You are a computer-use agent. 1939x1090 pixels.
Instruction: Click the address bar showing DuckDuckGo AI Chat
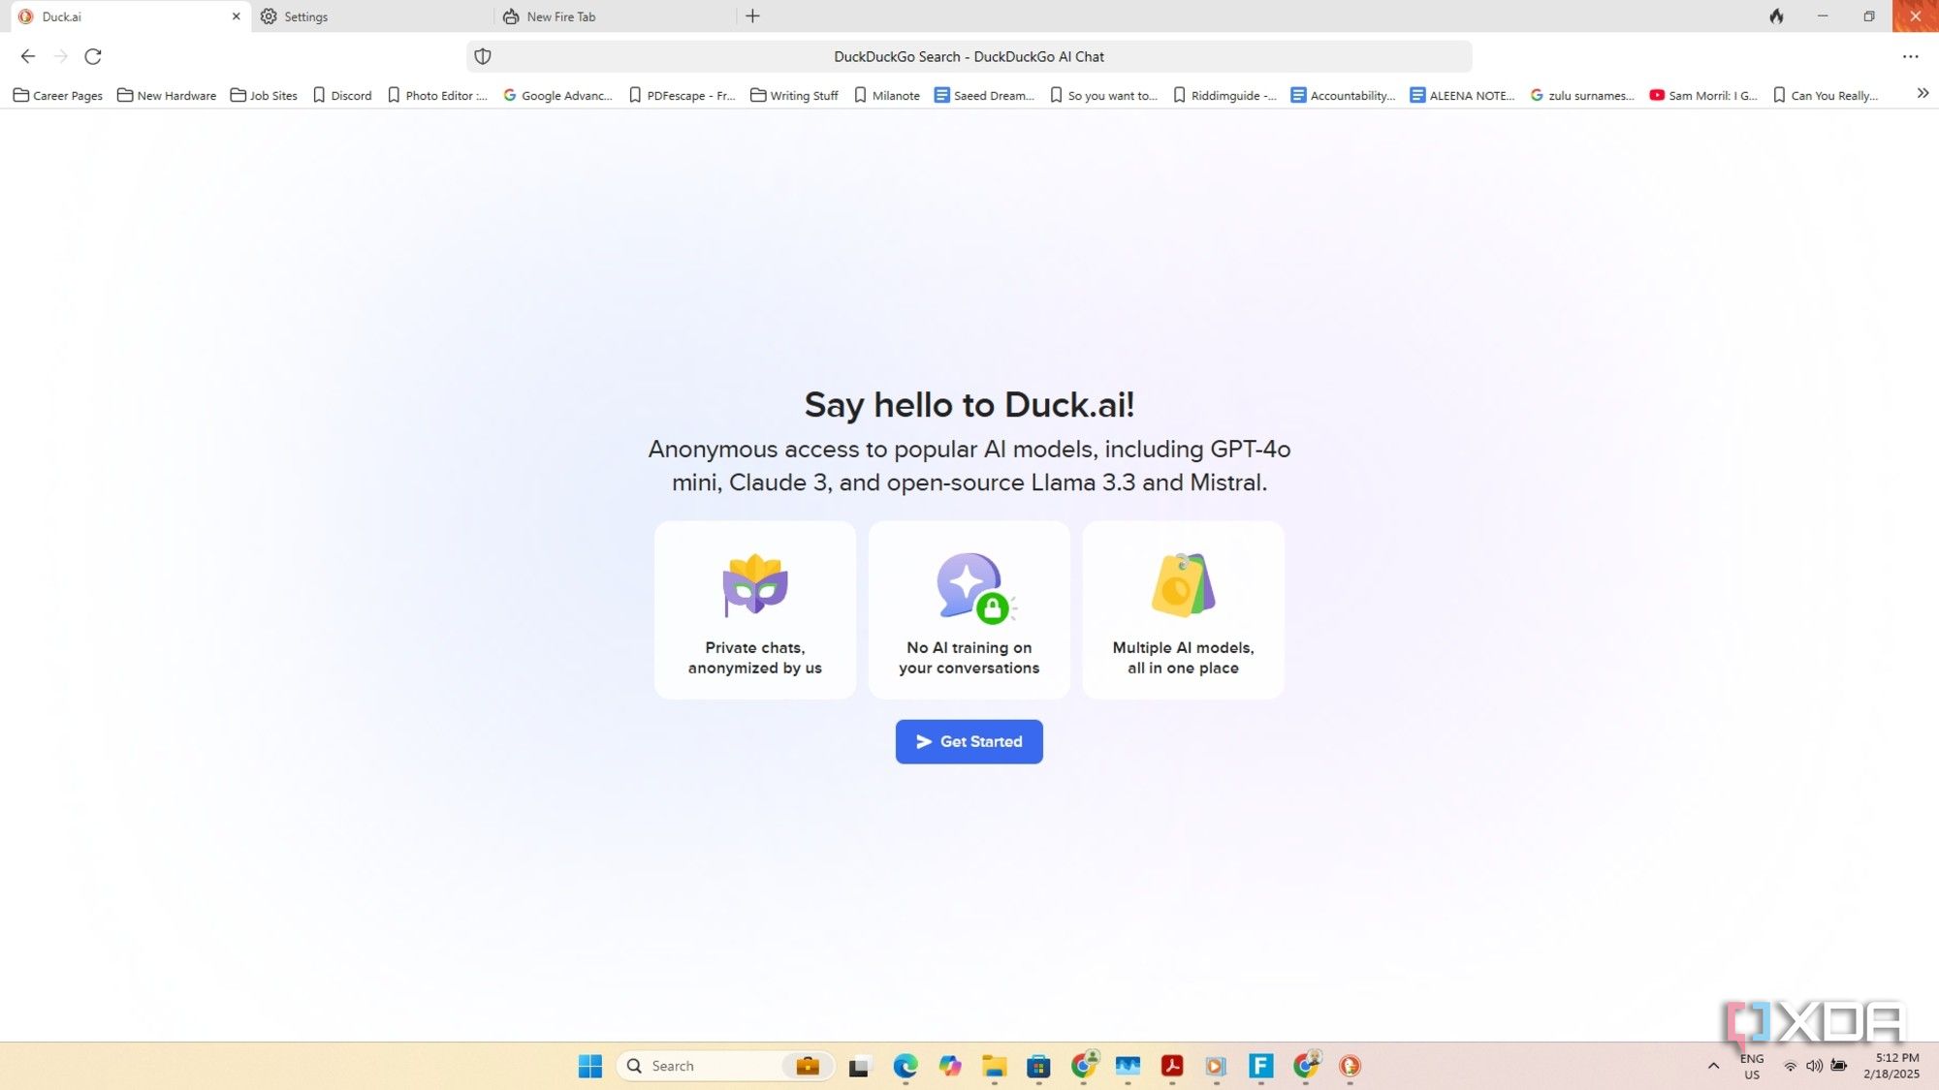[x=969, y=56]
